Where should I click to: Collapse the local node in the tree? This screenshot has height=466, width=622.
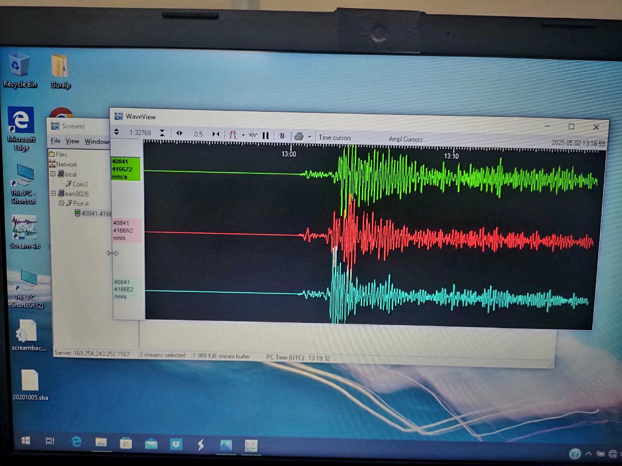pos(53,174)
